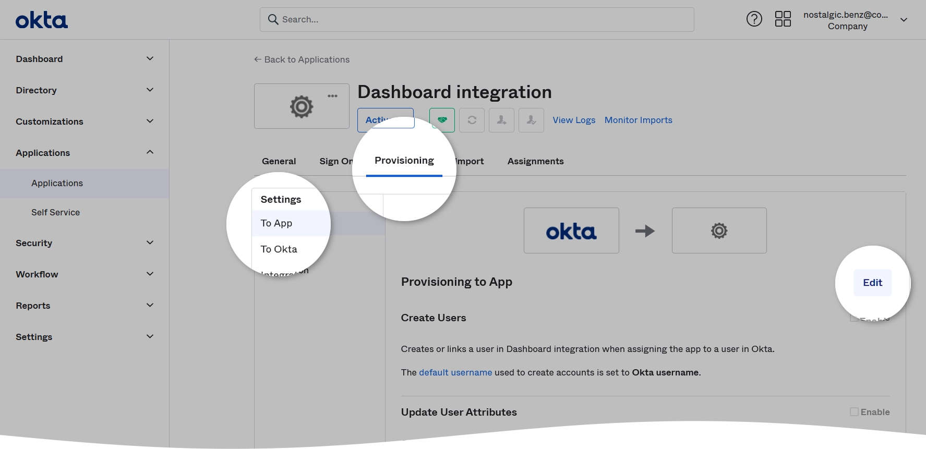This screenshot has height=449, width=926.
Task: Click the Okta logo box in diagram
Action: tap(571, 230)
